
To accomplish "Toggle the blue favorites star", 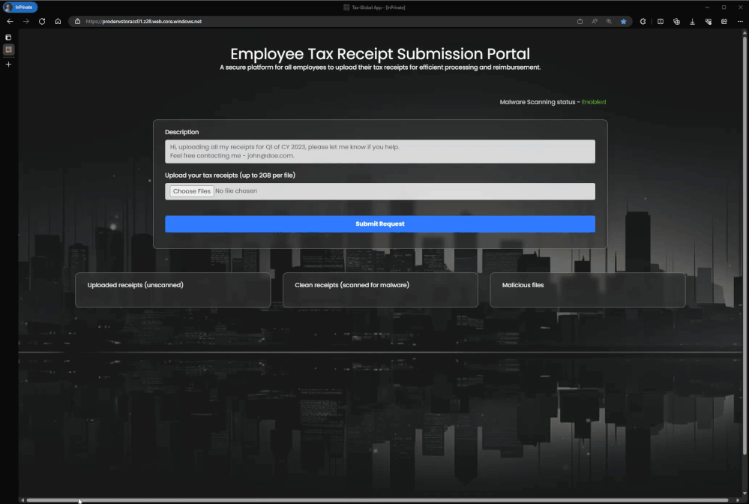I will point(623,22).
